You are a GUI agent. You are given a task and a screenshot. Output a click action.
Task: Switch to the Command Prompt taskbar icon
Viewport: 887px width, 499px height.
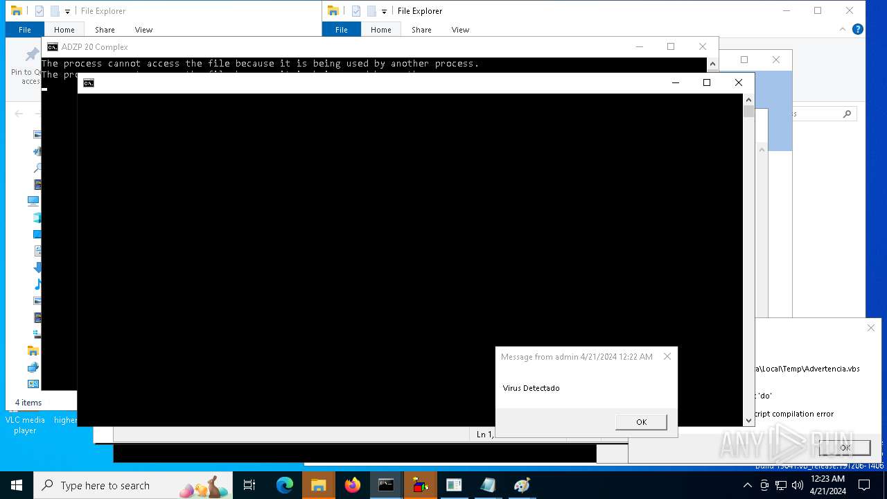[387, 485]
